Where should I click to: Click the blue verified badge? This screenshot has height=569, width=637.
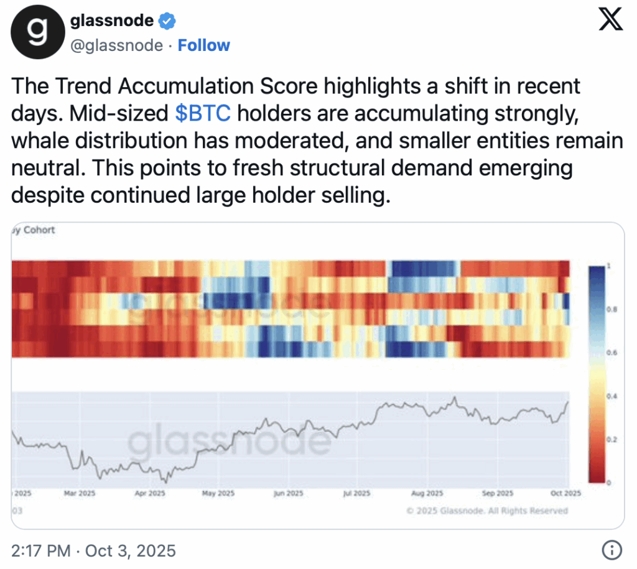tap(167, 21)
